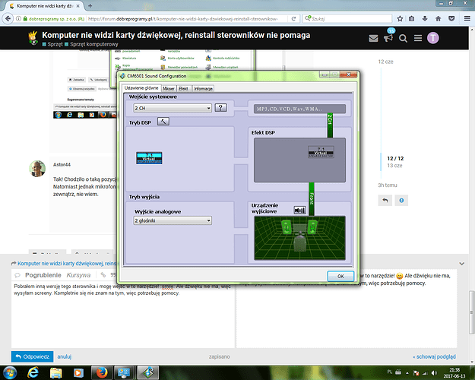Open the user avatar T profile menu

[433, 38]
